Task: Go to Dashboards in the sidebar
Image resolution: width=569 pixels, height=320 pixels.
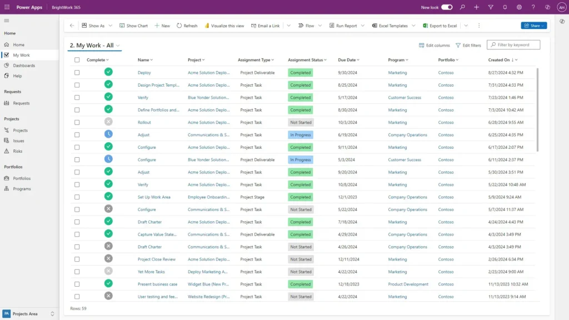Action: 24,66
